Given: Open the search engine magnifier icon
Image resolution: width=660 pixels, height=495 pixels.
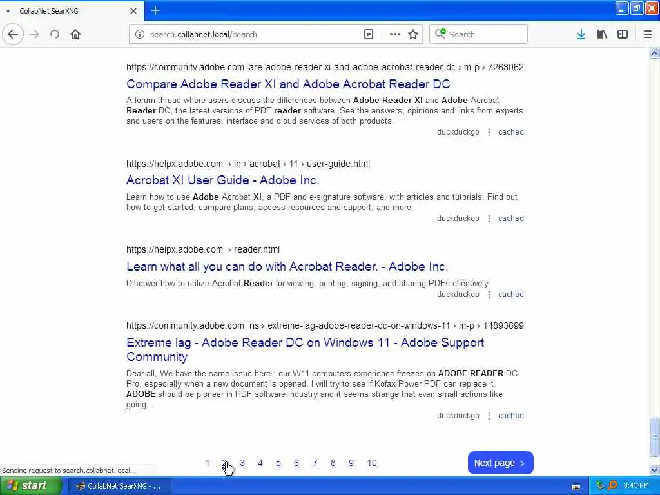Looking at the screenshot, I should click(440, 34).
